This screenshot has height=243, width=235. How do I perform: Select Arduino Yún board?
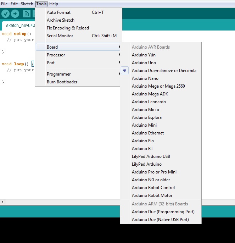click(161, 55)
